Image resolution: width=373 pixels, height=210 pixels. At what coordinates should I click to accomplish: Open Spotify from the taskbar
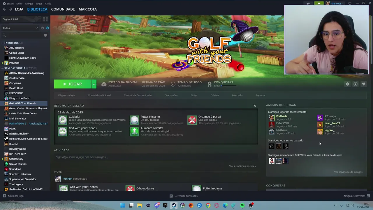point(242,205)
